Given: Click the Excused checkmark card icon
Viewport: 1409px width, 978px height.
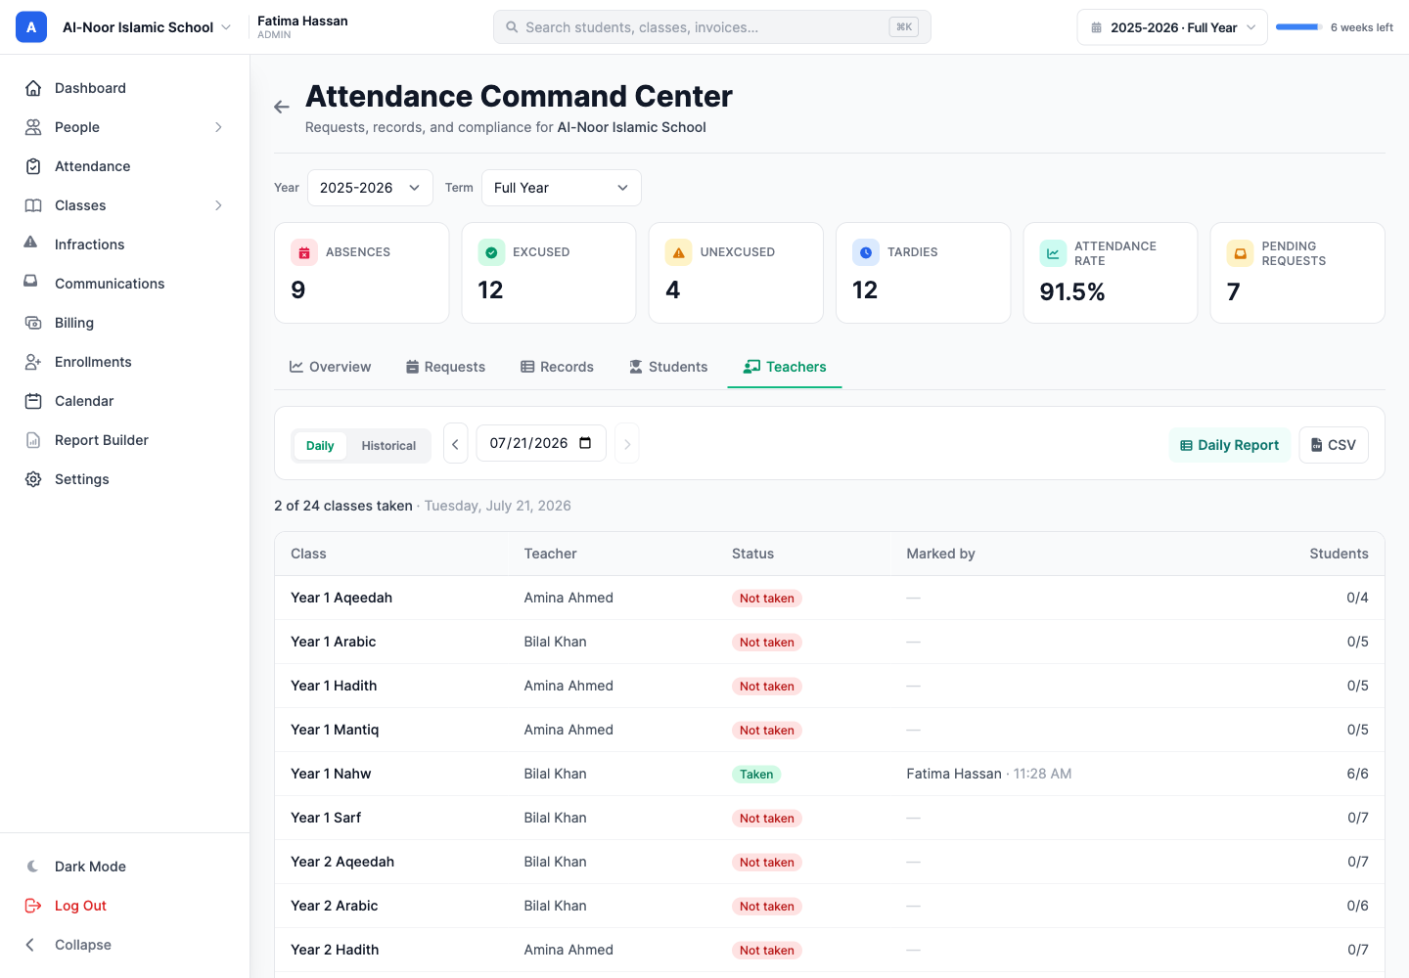Looking at the screenshot, I should point(491,252).
